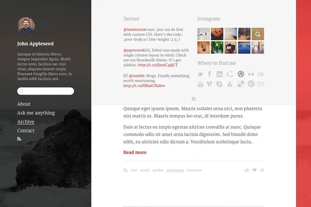The height and width of the screenshot is (207, 311).
Task: Open Instagram thumbnail with magnifier overlay
Action: 258,34
